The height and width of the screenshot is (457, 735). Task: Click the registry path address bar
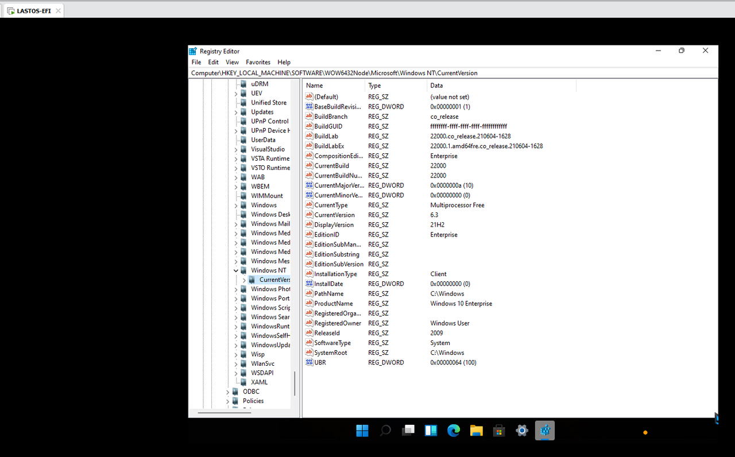(x=453, y=73)
